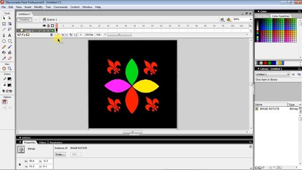Click the pin library icon

[x=293, y=74]
